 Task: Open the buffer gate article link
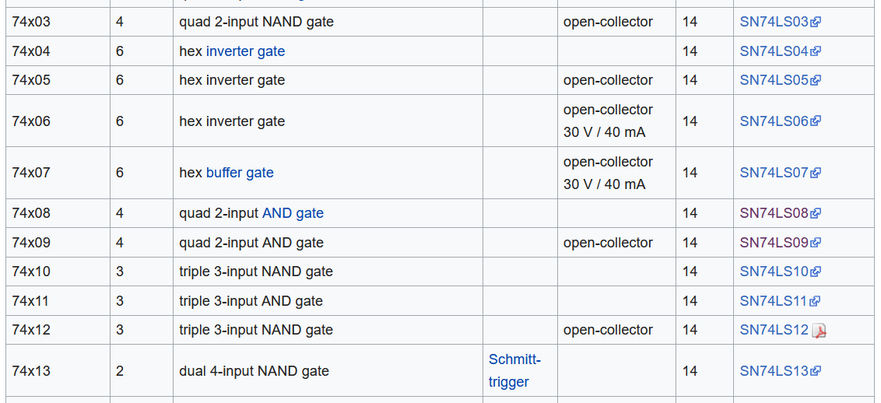pyautogui.click(x=240, y=173)
